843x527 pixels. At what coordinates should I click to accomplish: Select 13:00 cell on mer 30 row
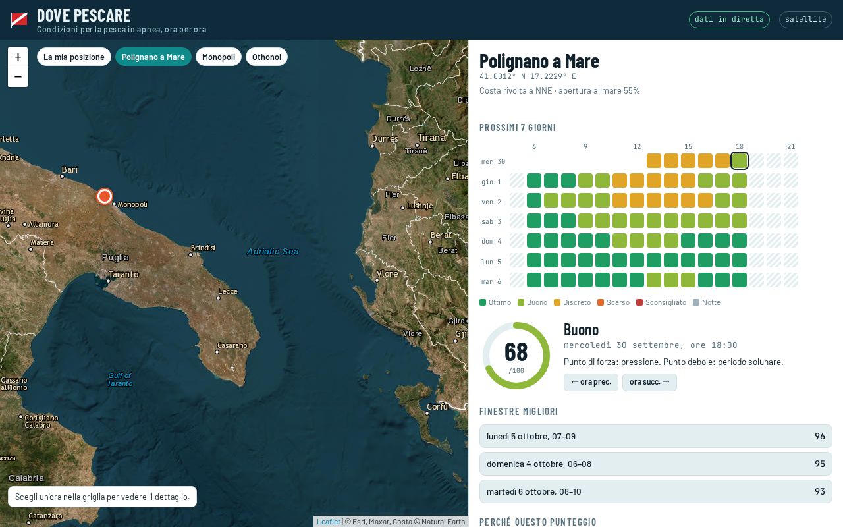pyautogui.click(x=654, y=161)
